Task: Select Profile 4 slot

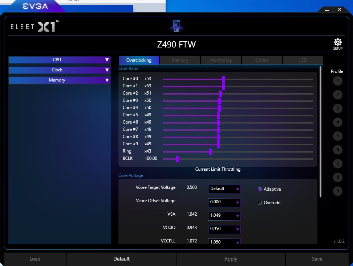Action: click(337, 122)
